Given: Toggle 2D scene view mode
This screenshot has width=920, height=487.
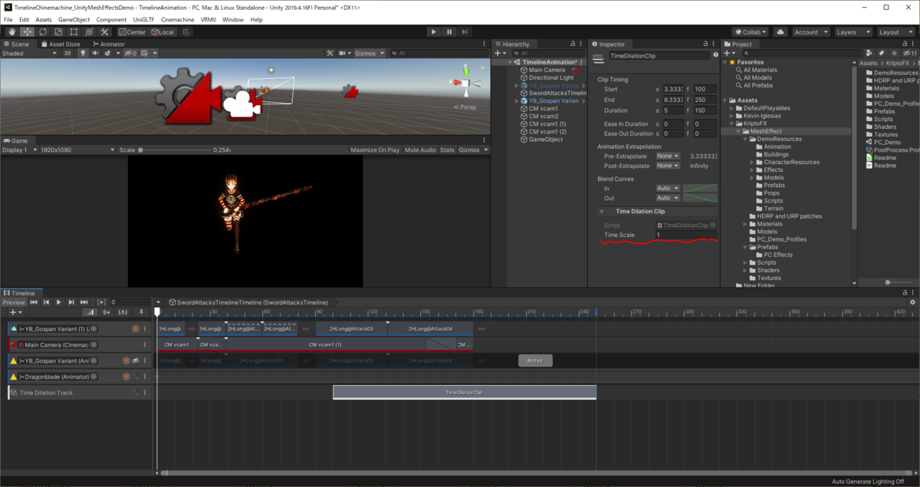Looking at the screenshot, I should click(67, 54).
